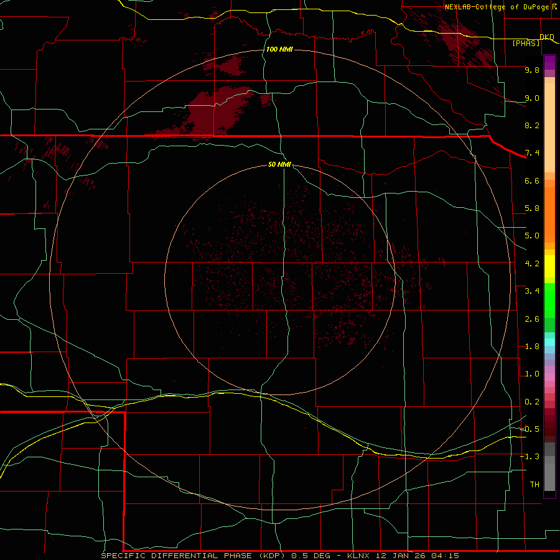560x560 pixels.
Task: Pick the gray color bar segment near TH
Action: click(x=549, y=477)
